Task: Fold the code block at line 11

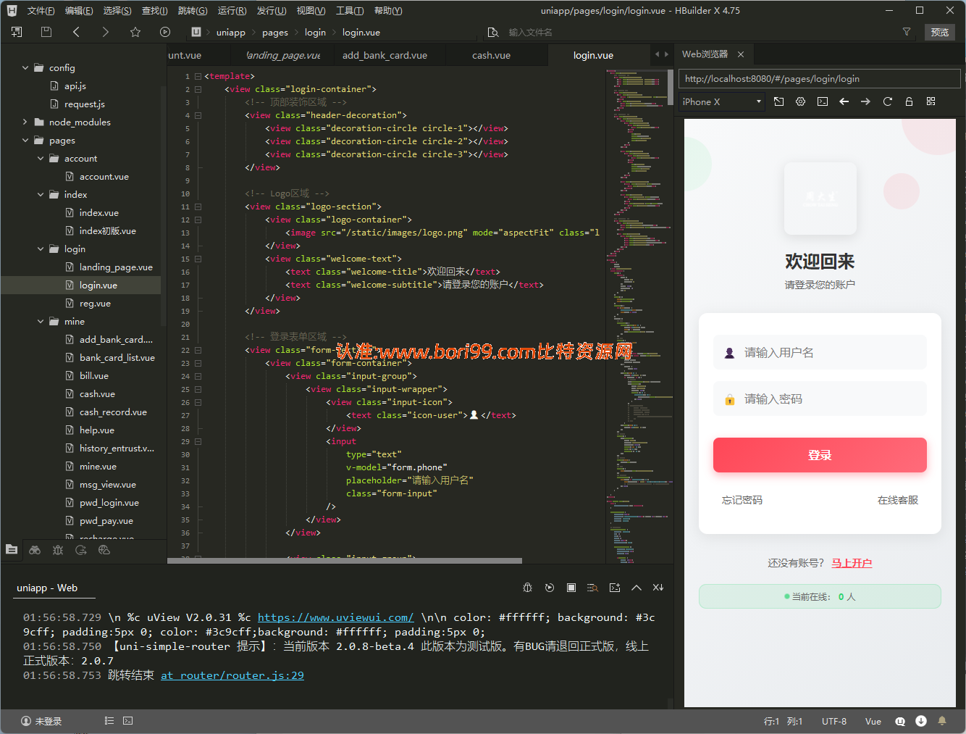Action: [198, 207]
